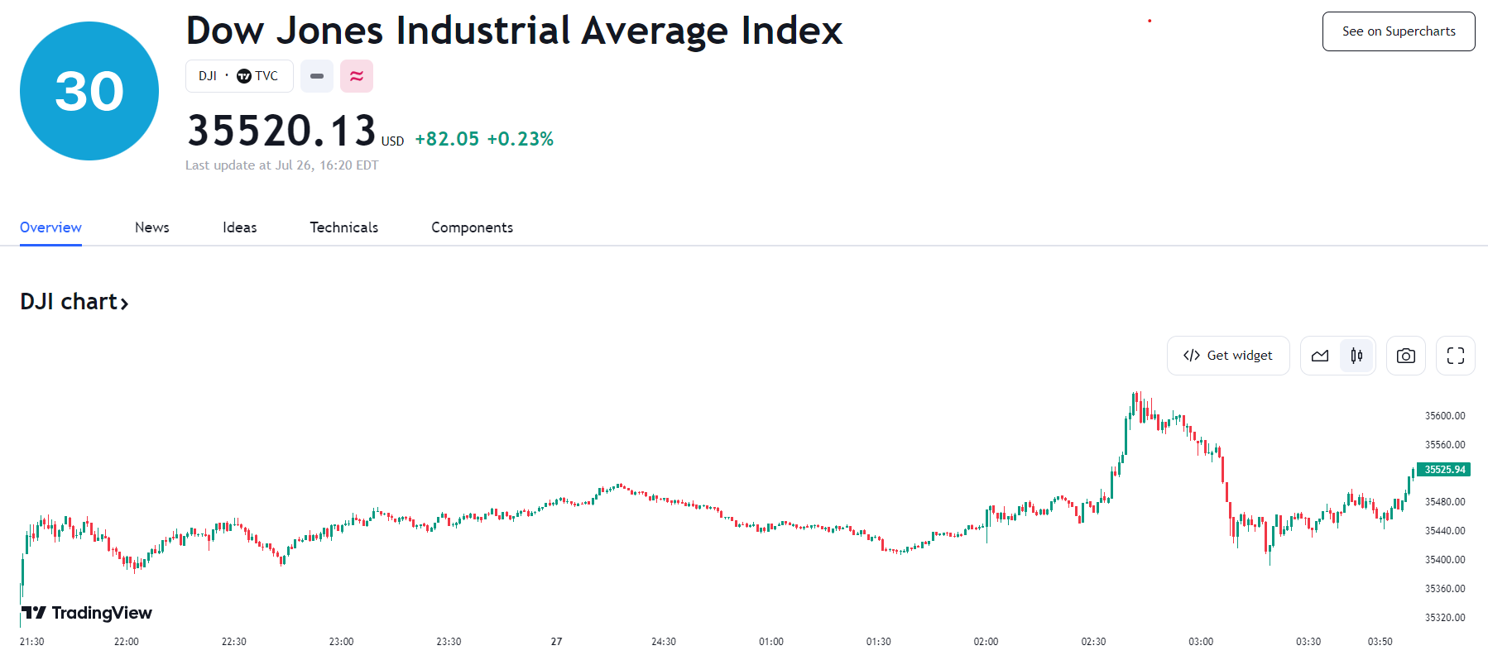Select the candlestick chart type icon
Screen dimensions: 1488x660
1356,356
